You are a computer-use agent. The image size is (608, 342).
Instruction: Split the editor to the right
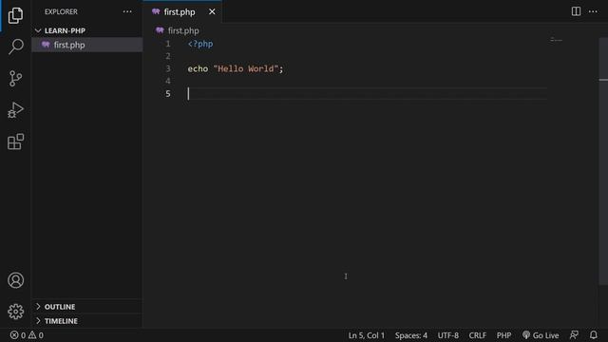click(576, 11)
